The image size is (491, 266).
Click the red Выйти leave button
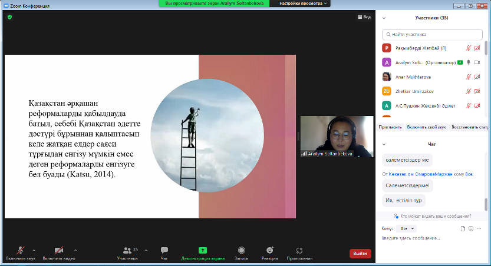pyautogui.click(x=360, y=254)
